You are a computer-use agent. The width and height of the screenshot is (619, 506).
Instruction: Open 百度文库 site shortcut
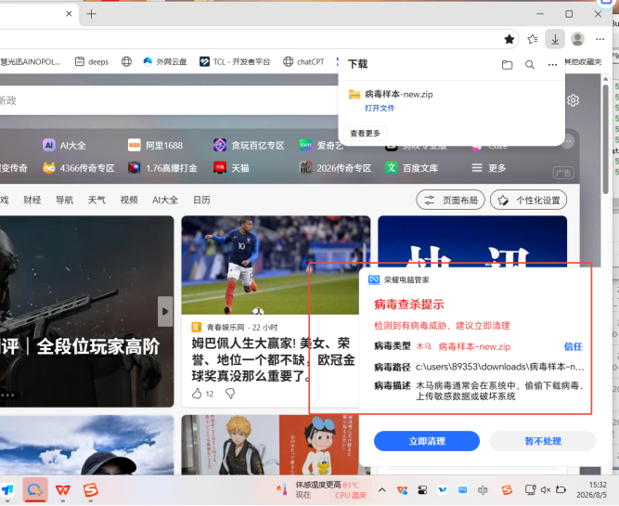pyautogui.click(x=411, y=168)
